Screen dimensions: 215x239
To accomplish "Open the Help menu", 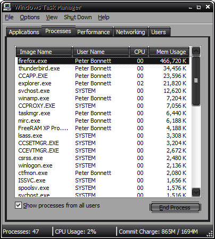I will tap(104, 18).
